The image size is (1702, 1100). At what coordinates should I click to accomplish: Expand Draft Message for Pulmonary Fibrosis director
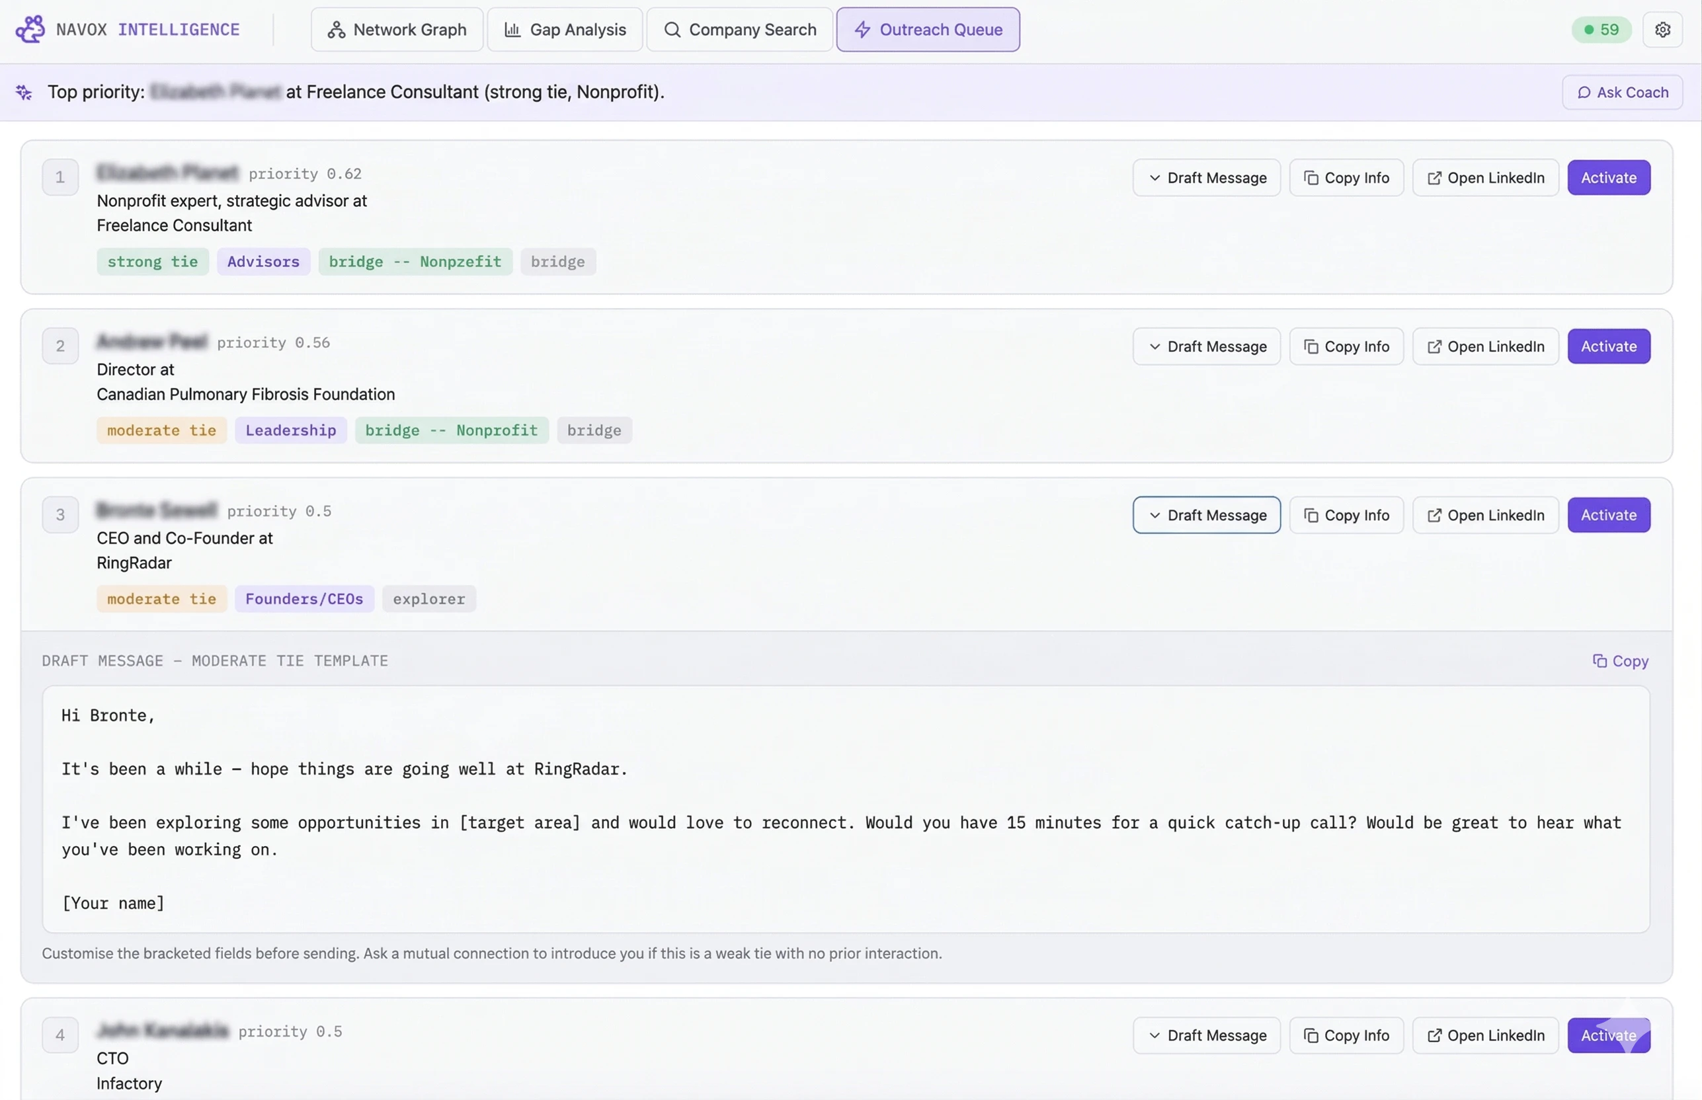tap(1206, 346)
